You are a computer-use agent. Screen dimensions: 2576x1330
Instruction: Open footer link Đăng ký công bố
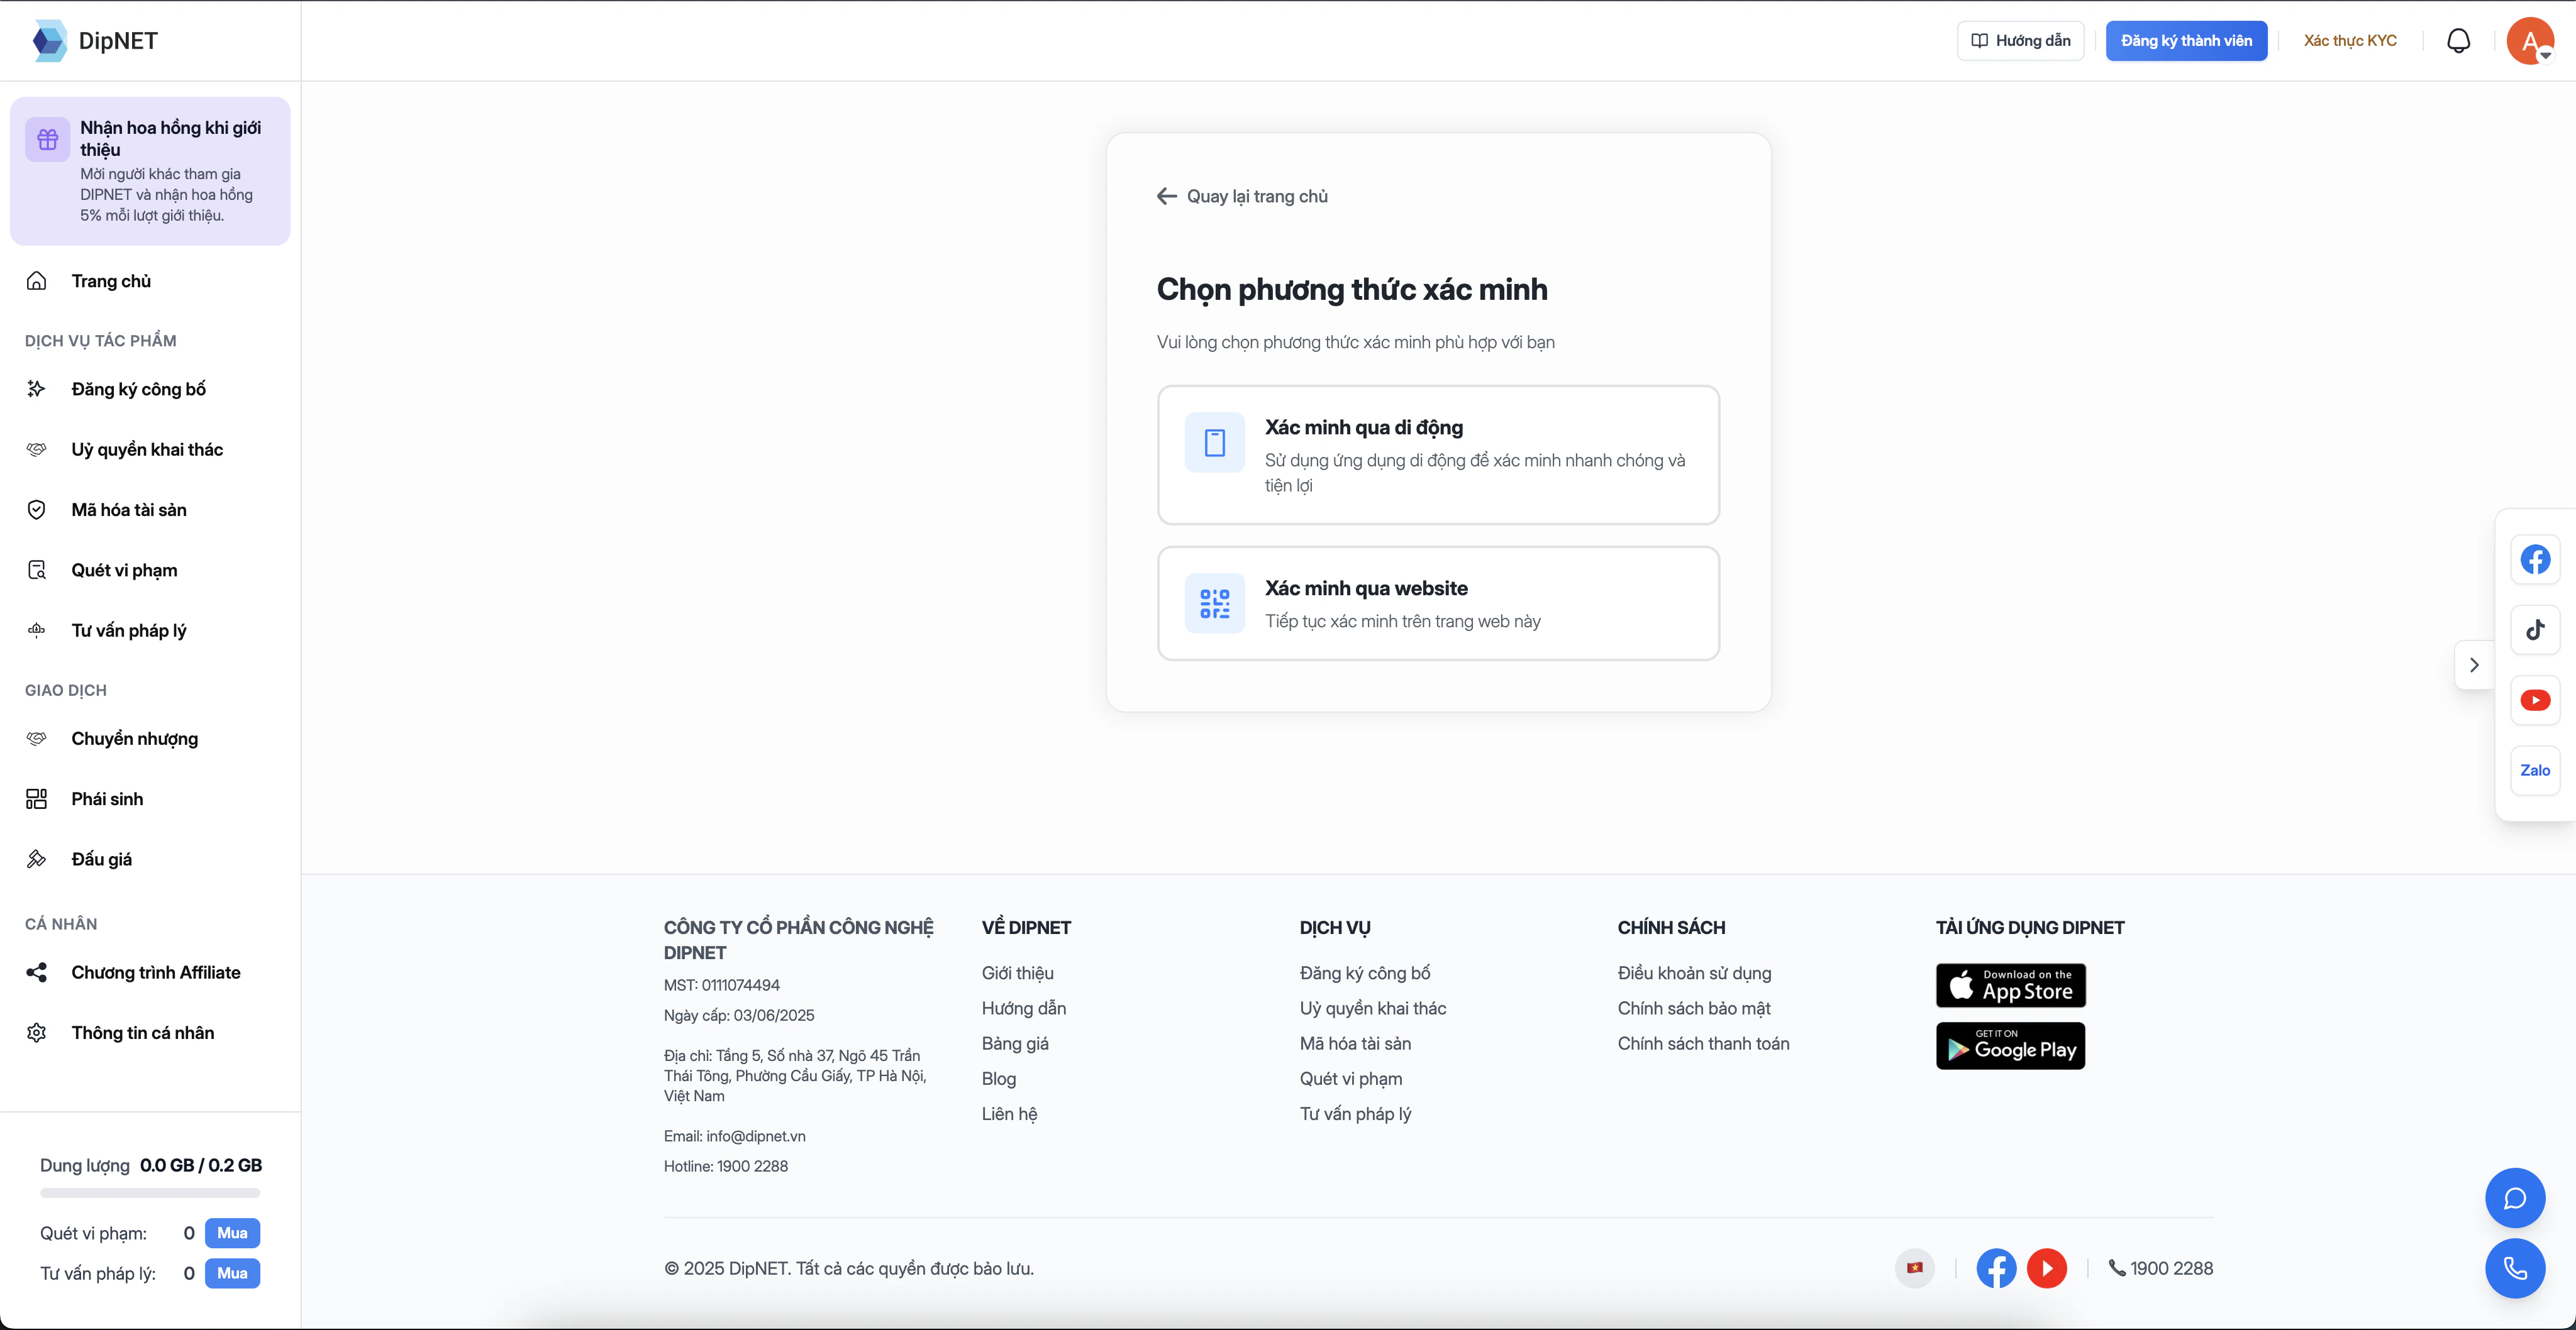tap(1365, 973)
